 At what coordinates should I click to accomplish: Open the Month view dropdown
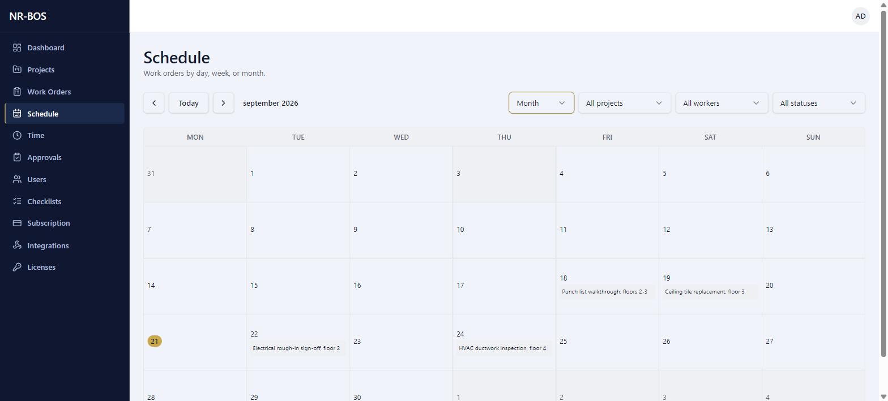click(541, 103)
